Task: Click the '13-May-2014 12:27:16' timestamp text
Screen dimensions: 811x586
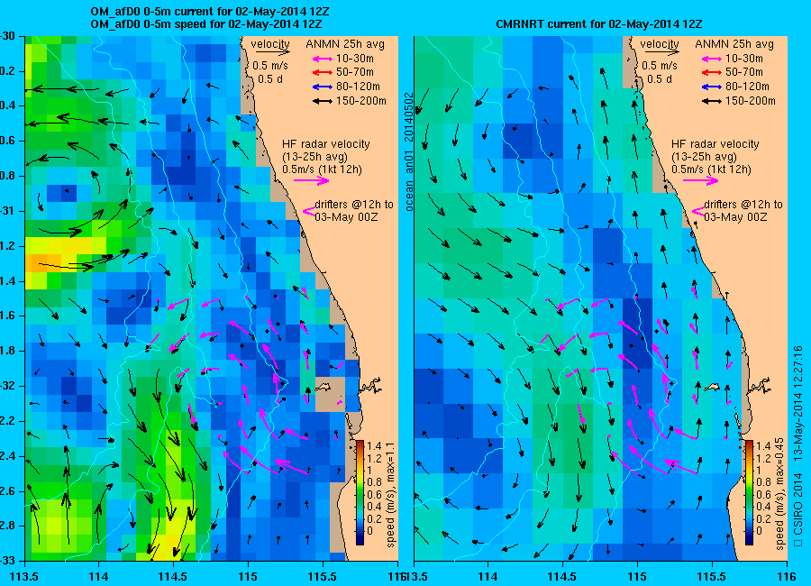Action: point(798,403)
